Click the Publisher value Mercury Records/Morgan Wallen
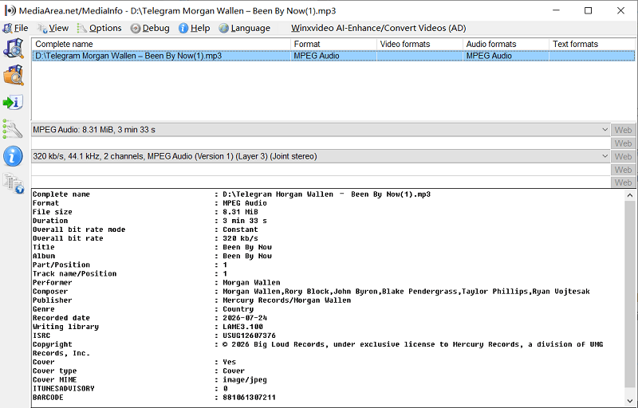 286,300
